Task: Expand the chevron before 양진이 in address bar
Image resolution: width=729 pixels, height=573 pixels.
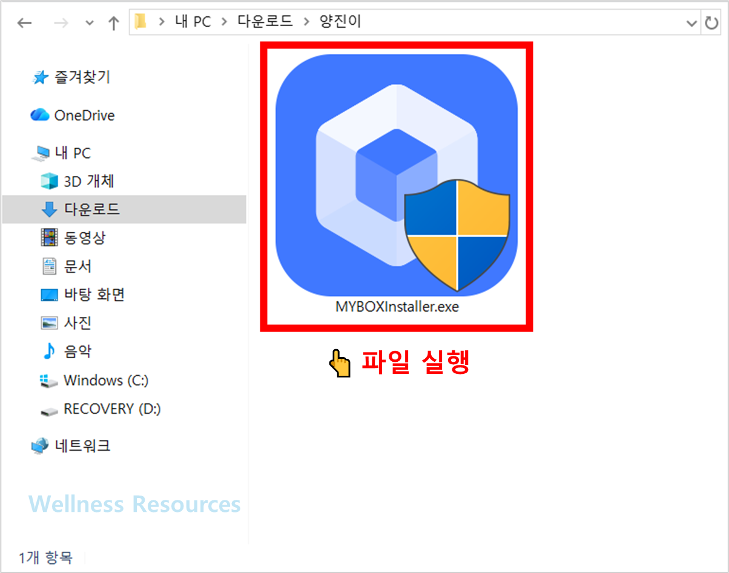Action: [306, 23]
